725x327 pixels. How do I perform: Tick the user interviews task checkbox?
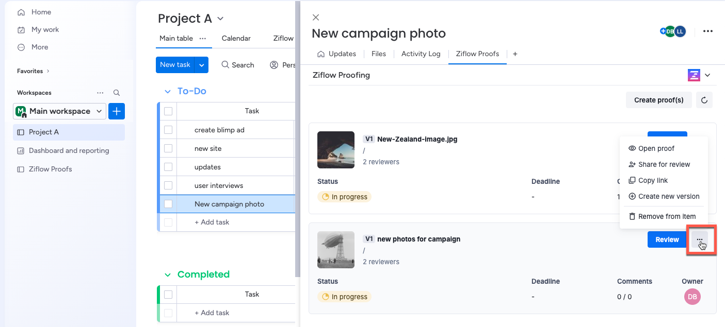tap(168, 185)
